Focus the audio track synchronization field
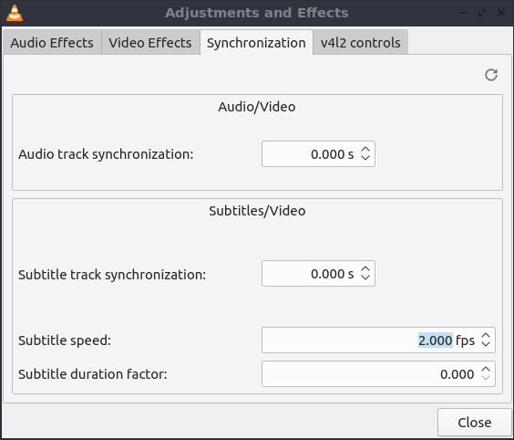 [x=318, y=154]
